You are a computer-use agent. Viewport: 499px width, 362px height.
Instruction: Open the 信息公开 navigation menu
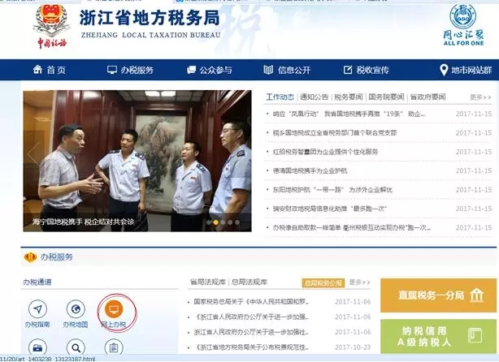287,70
